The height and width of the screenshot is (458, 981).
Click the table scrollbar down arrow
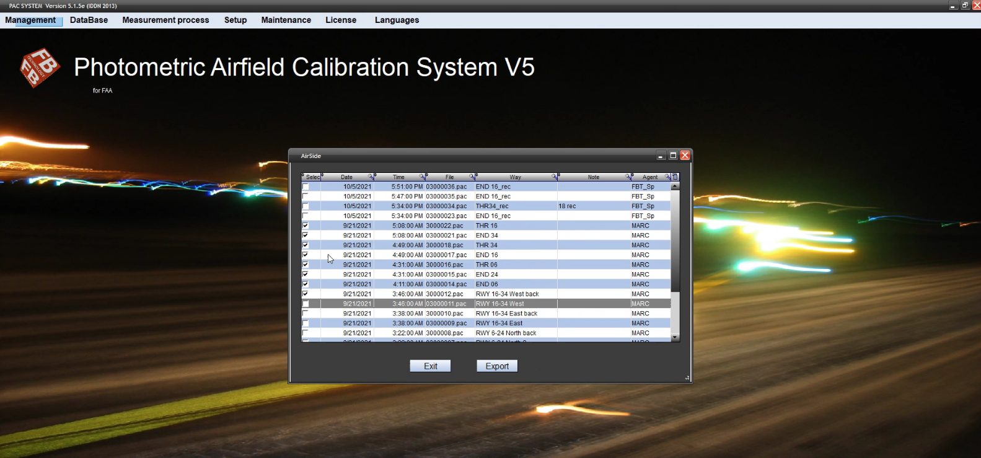coord(675,338)
